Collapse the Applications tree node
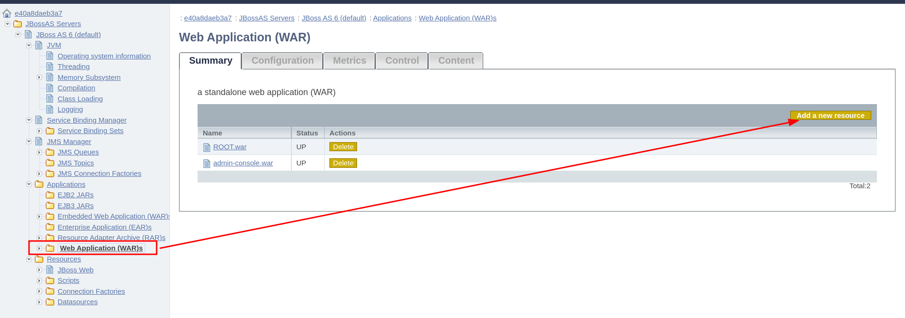The height and width of the screenshot is (318, 905). point(29,184)
